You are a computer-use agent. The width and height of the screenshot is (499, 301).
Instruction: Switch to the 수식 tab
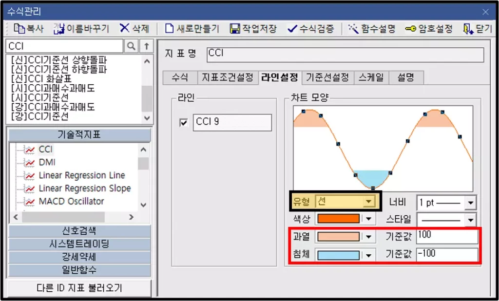coord(180,77)
